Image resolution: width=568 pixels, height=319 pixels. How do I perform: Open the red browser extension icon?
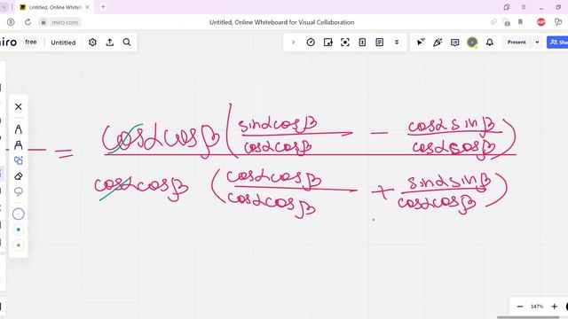[x=541, y=22]
